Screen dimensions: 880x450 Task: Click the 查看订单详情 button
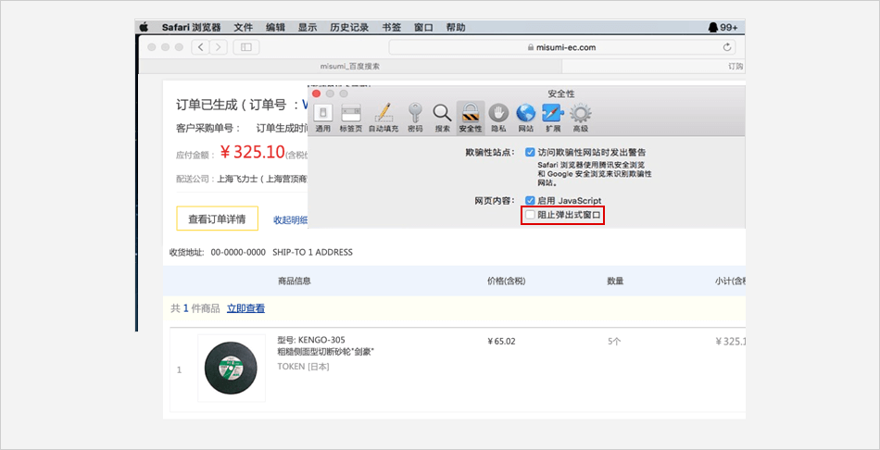pyautogui.click(x=217, y=219)
